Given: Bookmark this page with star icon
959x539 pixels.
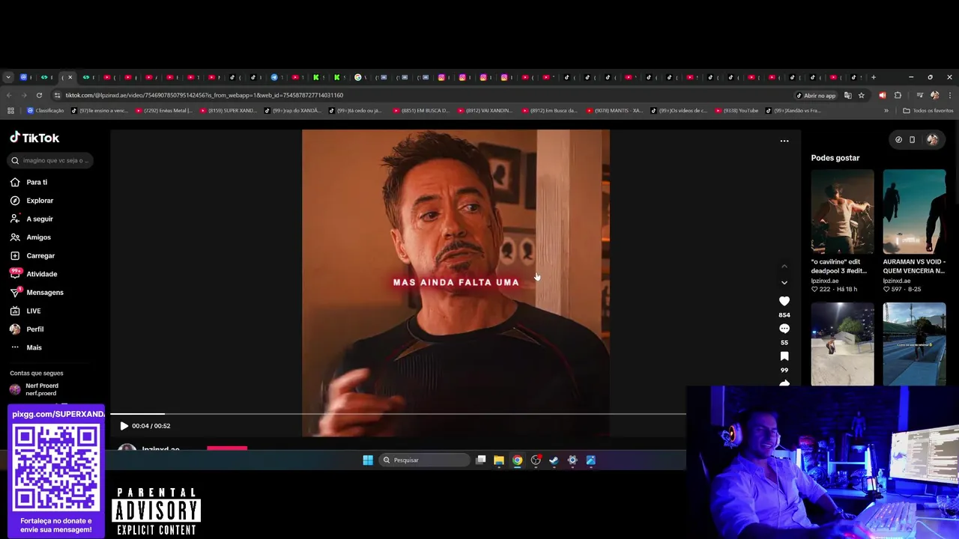Looking at the screenshot, I should coord(862,95).
